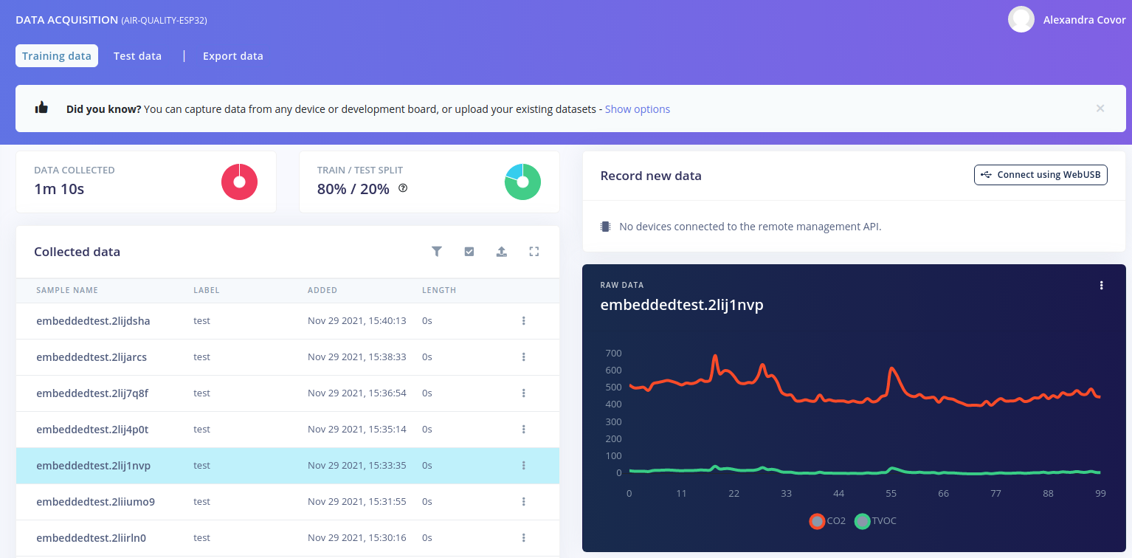This screenshot has height=558, width=1132.
Task: Dismiss the Did you know banner
Action: point(1100,108)
